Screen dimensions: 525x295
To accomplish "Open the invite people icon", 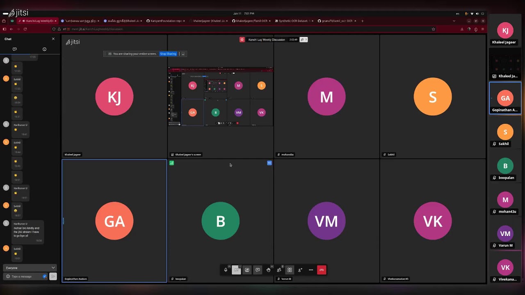I will pos(300,270).
